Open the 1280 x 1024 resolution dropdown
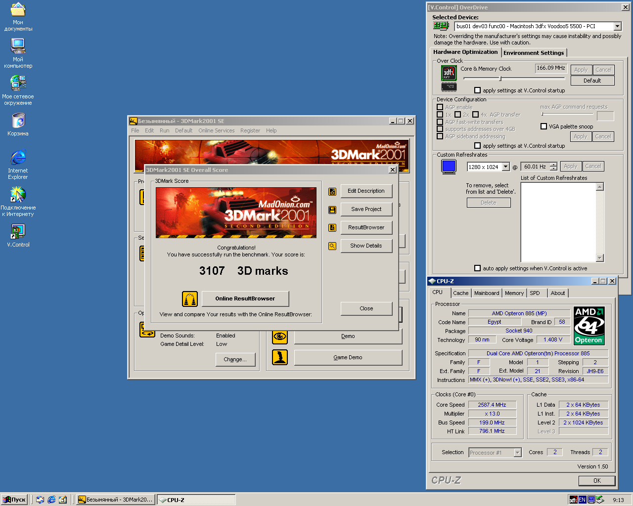 (505, 167)
